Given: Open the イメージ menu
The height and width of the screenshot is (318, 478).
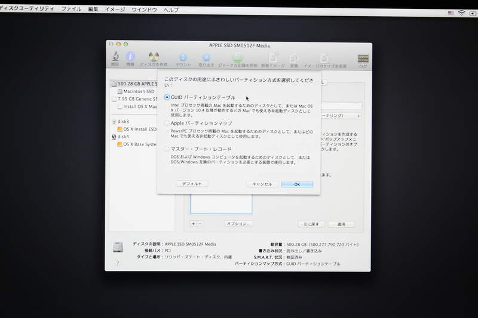Looking at the screenshot, I should pyautogui.click(x=115, y=10).
